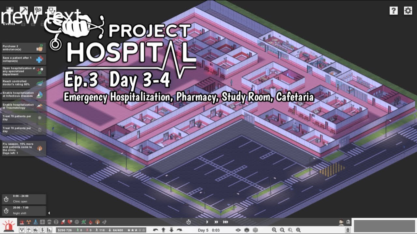Toggle the full walls view cube
The width and height of the screenshot is (417, 234).
tap(255, 230)
